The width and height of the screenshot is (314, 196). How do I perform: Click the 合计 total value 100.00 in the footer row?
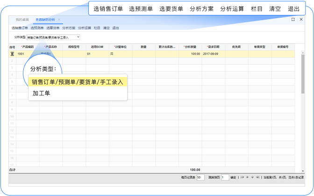pyautogui.click(x=195, y=170)
